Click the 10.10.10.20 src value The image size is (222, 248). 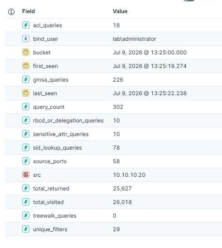(x=129, y=175)
